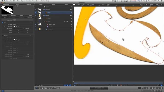Click the paint stroke tool
The width and height of the screenshot is (164, 92).
pyautogui.click(x=52, y=88)
